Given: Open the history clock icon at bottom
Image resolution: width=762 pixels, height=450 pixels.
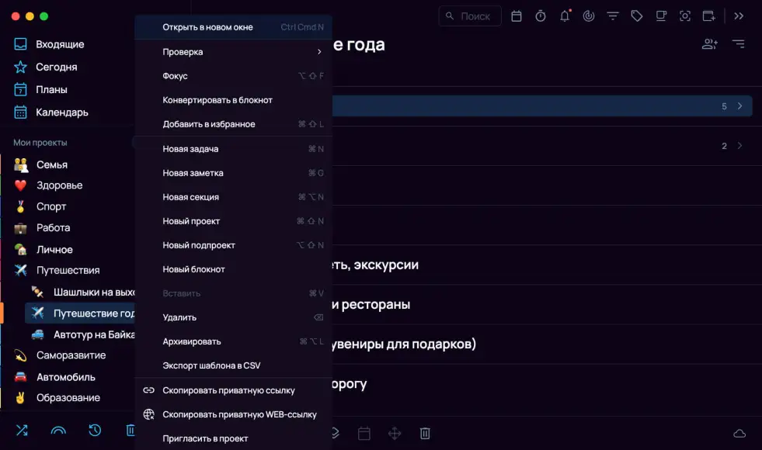Looking at the screenshot, I should (95, 431).
